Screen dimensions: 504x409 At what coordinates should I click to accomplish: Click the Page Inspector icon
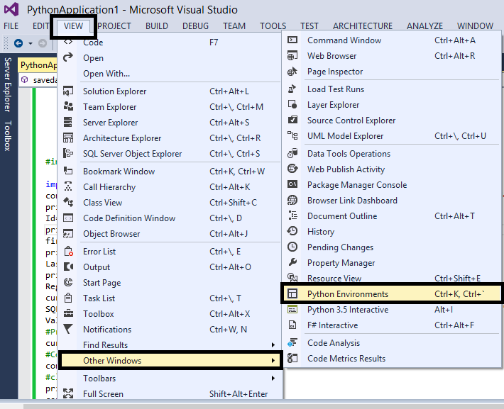292,72
